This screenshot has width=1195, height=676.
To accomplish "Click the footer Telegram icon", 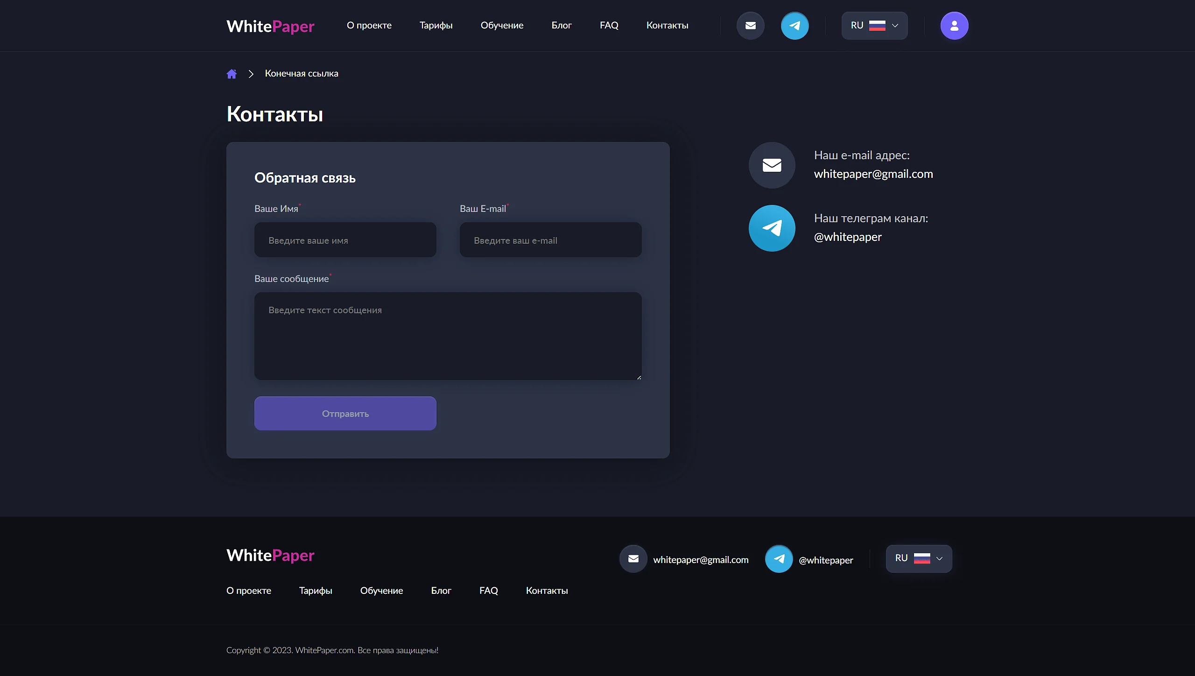I will 779,559.
